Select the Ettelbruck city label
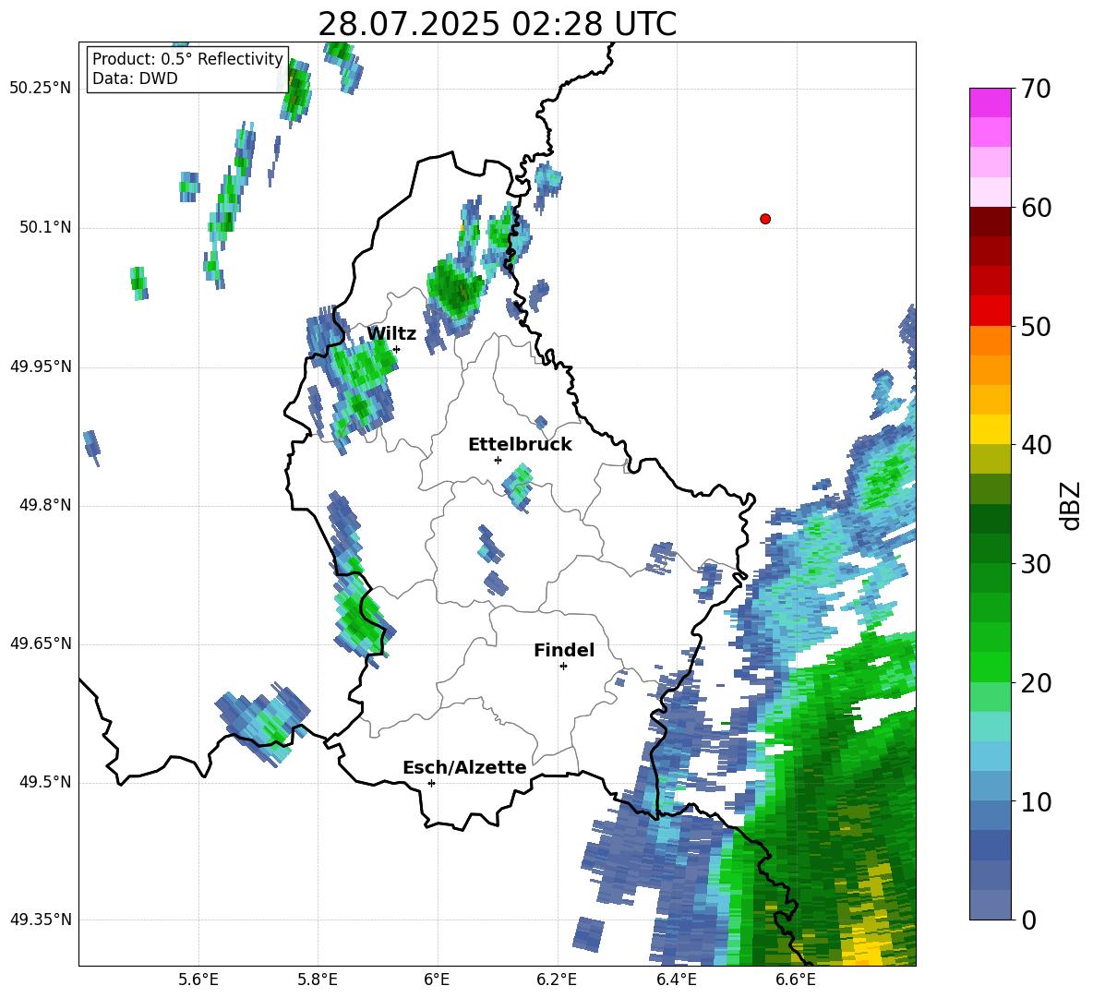Screen dimensions: 1093x998 [520, 445]
